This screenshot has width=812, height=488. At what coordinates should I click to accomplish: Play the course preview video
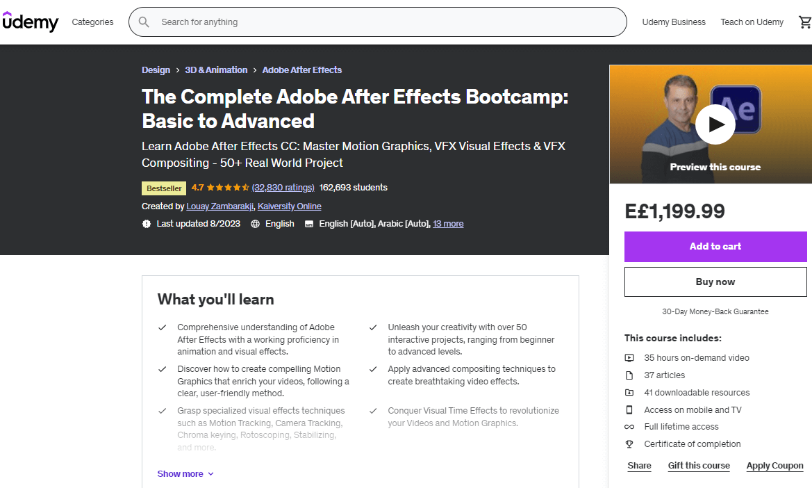point(715,124)
